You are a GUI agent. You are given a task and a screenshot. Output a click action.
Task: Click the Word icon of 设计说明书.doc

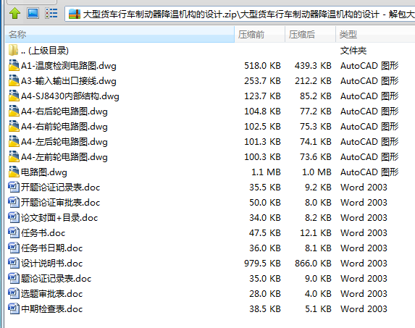point(14,263)
